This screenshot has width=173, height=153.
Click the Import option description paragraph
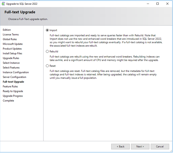[x=106, y=40]
